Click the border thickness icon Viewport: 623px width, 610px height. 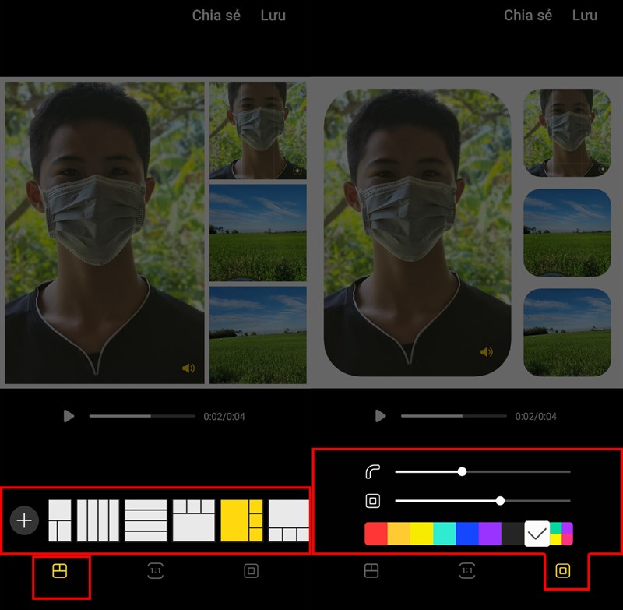pyautogui.click(x=373, y=501)
